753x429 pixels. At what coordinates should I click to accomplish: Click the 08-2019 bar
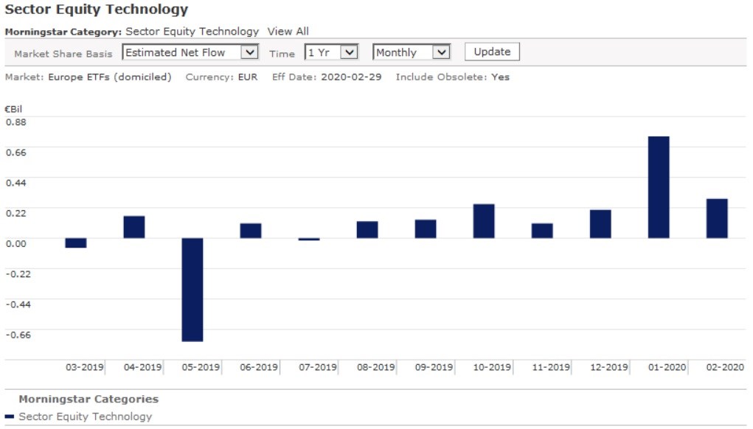tap(367, 229)
